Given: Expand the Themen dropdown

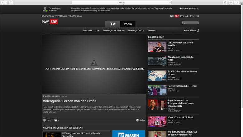Looking at the screenshot, I should [x=152, y=30].
